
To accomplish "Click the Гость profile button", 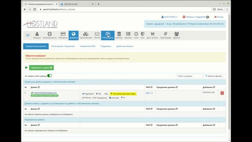I will point(218,9).
